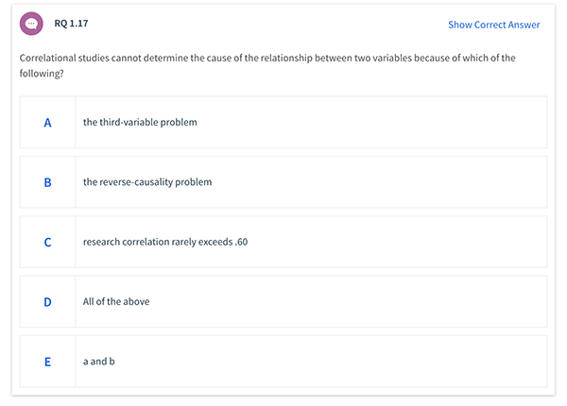Pick "research correlation rarely exceeds .60"

click(x=165, y=242)
